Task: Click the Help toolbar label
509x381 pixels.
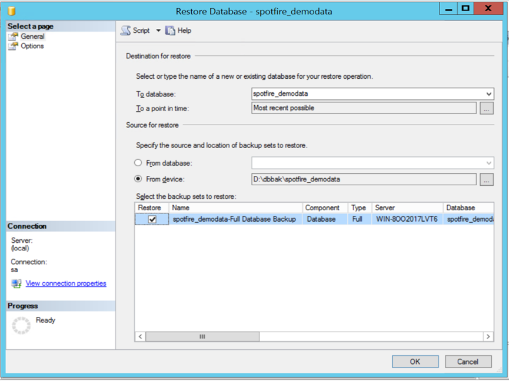Action: [184, 31]
